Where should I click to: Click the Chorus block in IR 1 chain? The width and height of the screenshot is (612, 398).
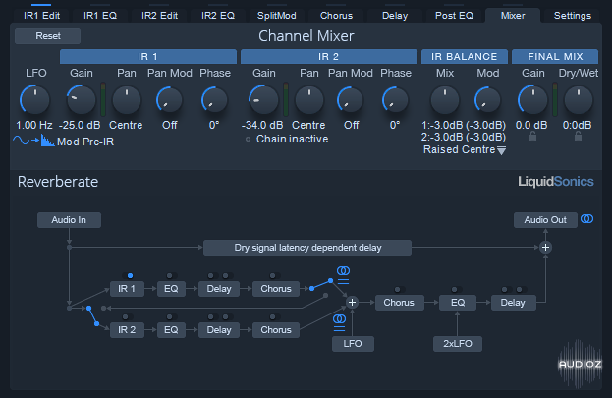coord(276,289)
